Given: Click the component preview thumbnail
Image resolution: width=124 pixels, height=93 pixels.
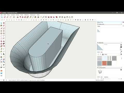Looking at the screenshot, I should 100,72.
